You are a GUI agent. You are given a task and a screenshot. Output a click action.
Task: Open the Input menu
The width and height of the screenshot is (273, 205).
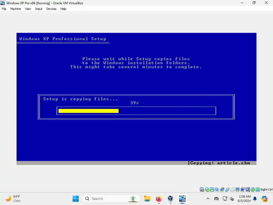point(39,9)
